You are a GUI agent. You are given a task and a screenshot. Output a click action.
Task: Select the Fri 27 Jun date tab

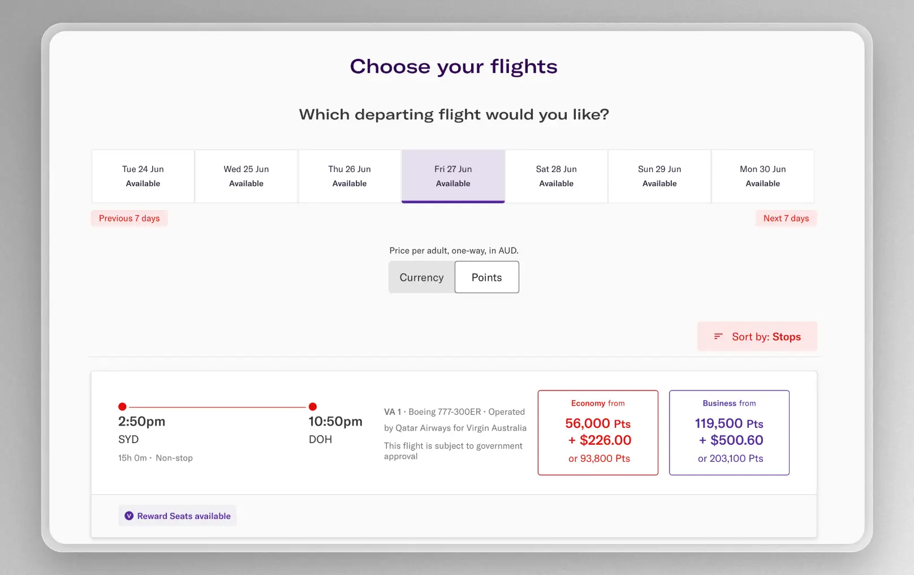point(453,176)
